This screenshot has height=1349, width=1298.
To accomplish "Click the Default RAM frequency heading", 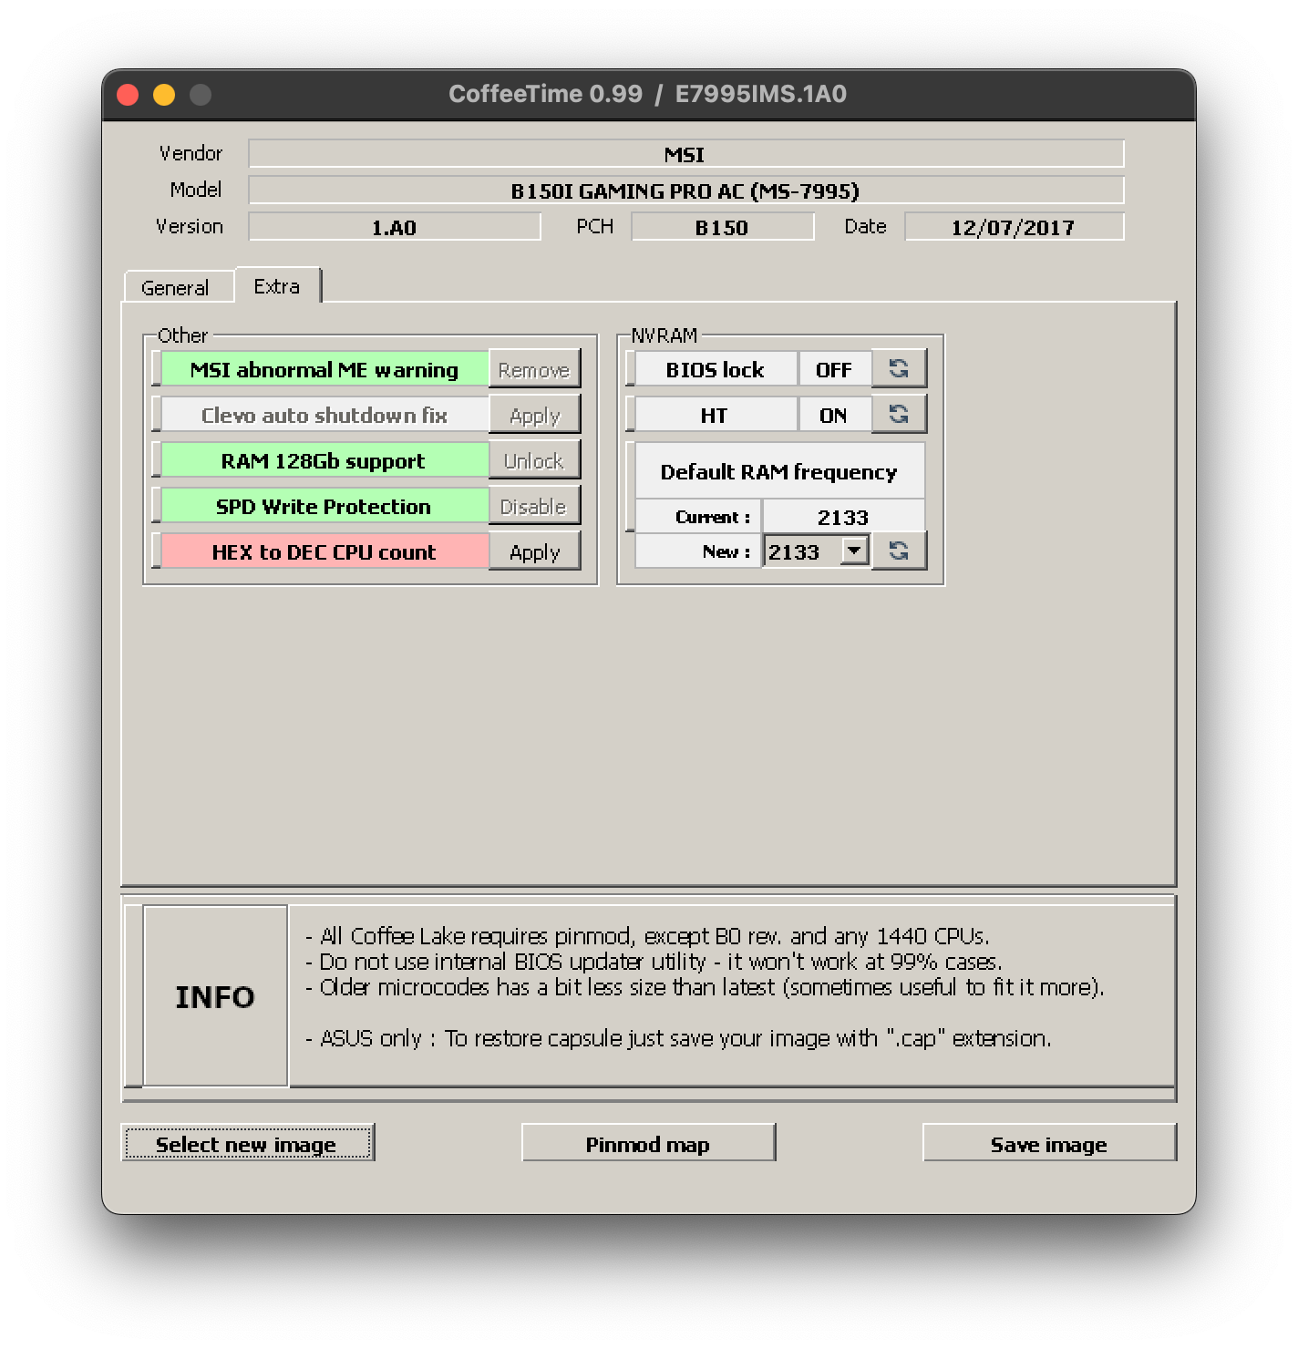I will (779, 471).
